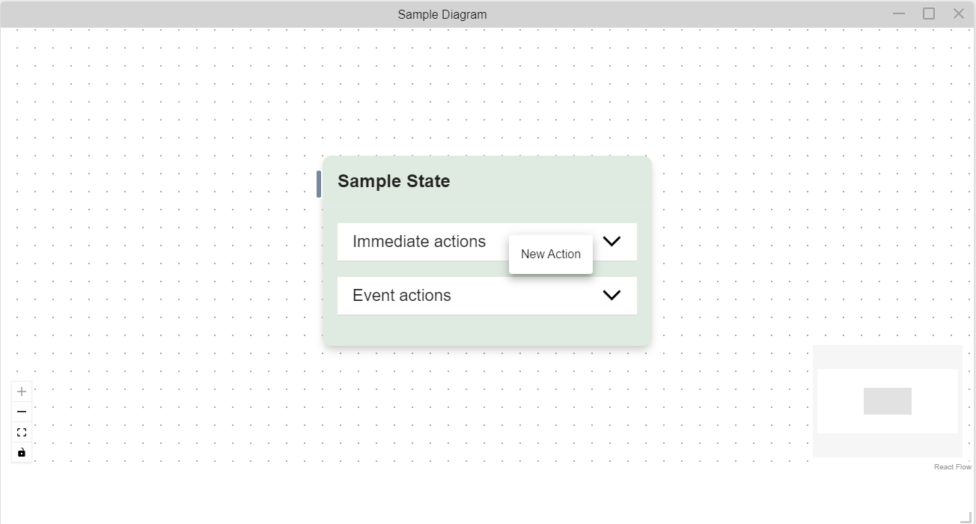
Task: Click the Sample Diagram title bar text
Action: coord(442,14)
